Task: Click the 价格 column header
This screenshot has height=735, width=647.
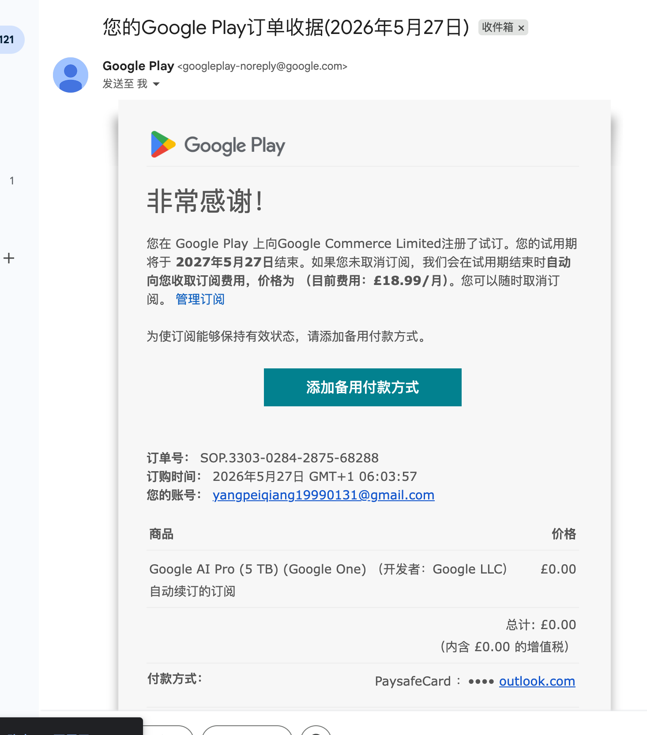Action: [564, 534]
